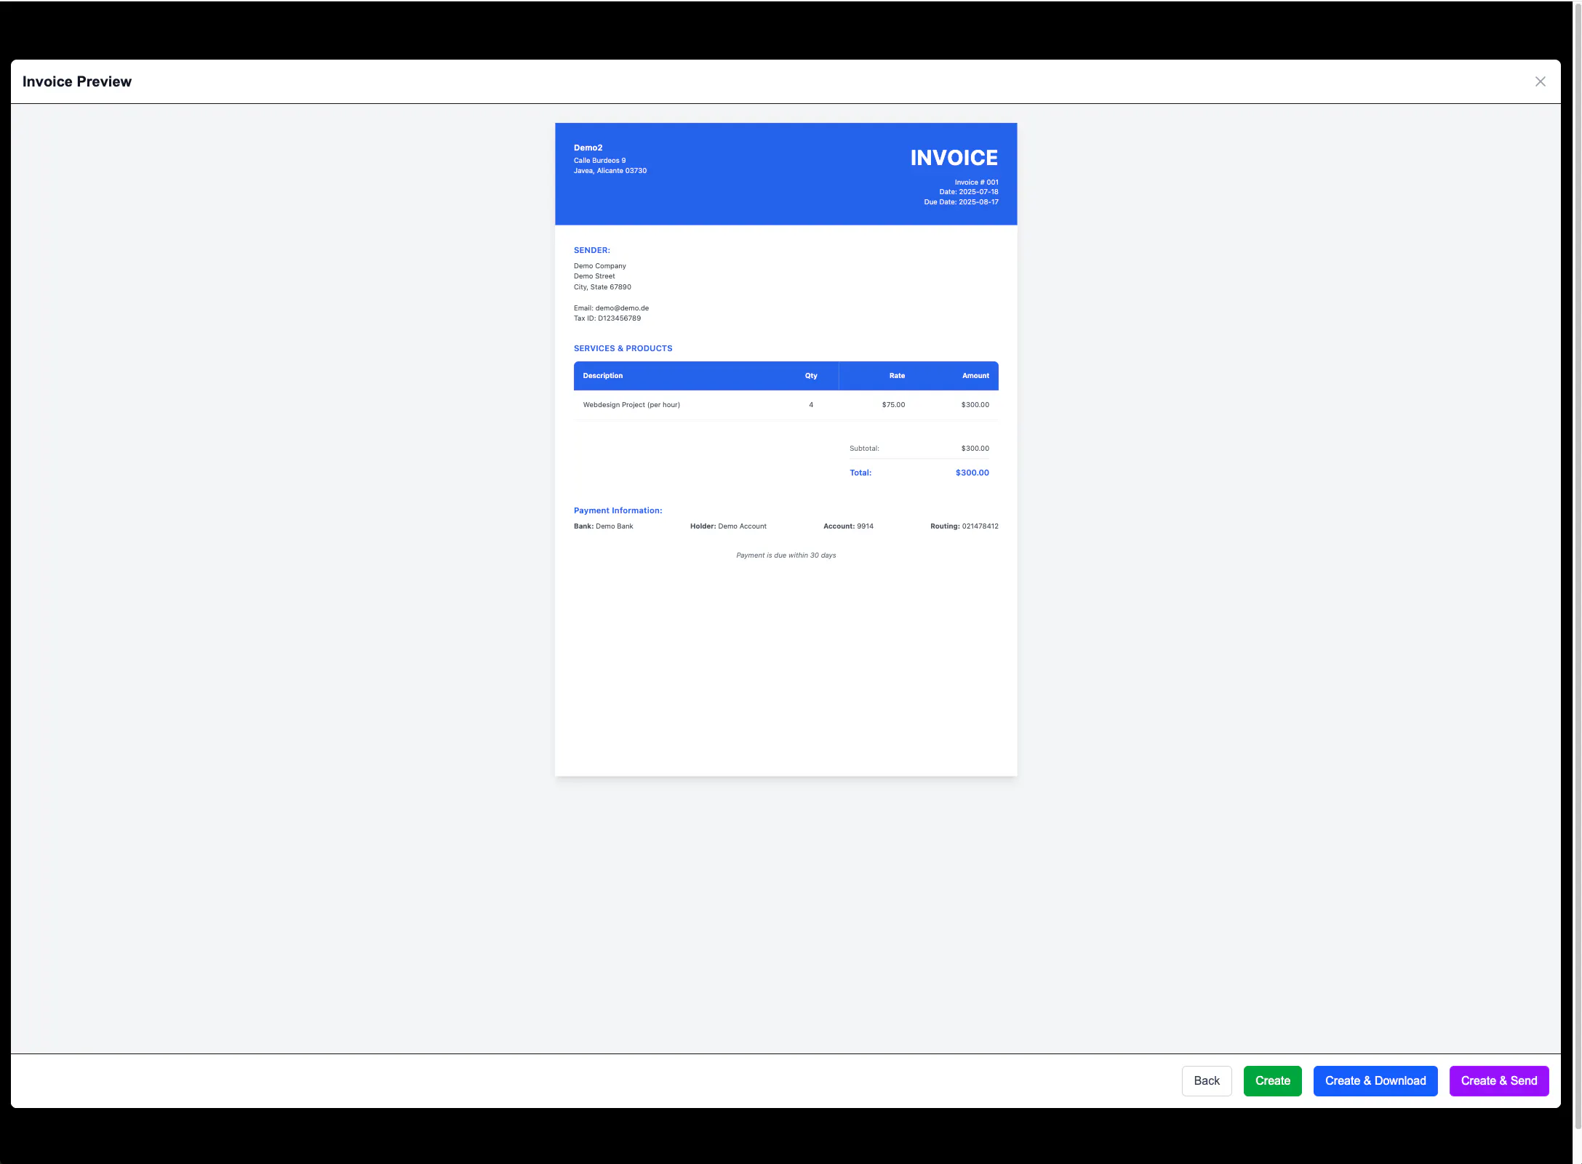Click 'Demo Company' sender name
The width and height of the screenshot is (1582, 1164).
[599, 266]
